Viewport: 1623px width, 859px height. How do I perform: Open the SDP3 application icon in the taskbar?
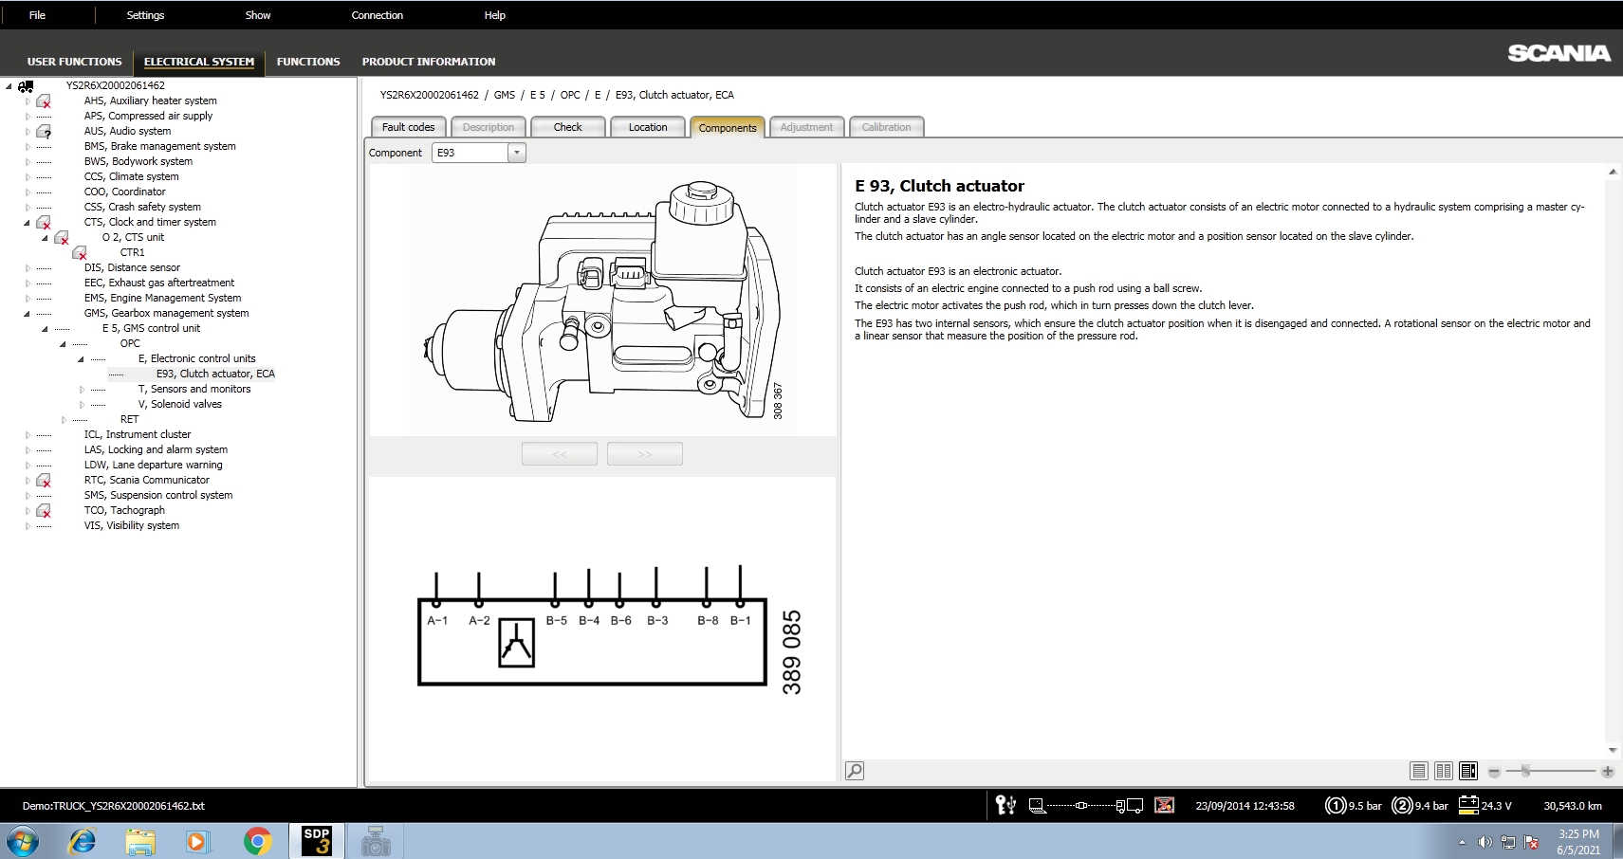coord(318,841)
